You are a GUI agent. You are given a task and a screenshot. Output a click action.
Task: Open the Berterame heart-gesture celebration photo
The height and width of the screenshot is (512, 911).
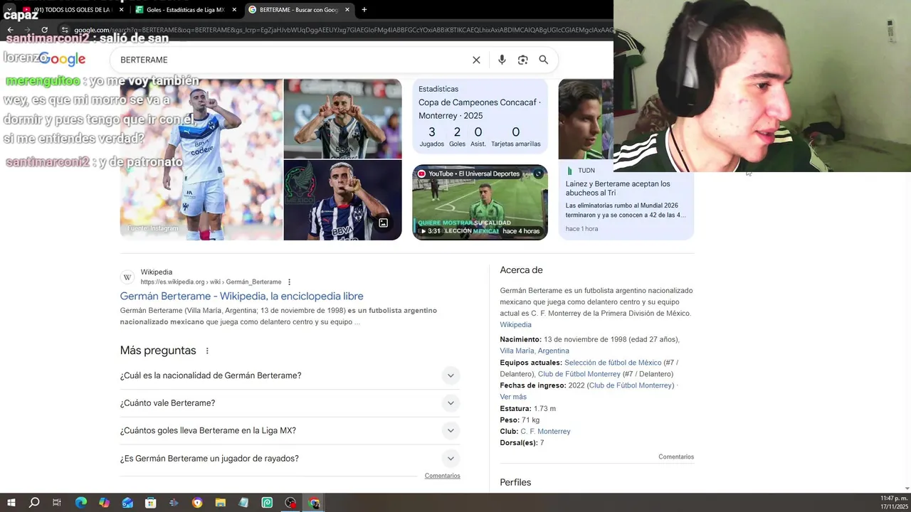pos(342,118)
